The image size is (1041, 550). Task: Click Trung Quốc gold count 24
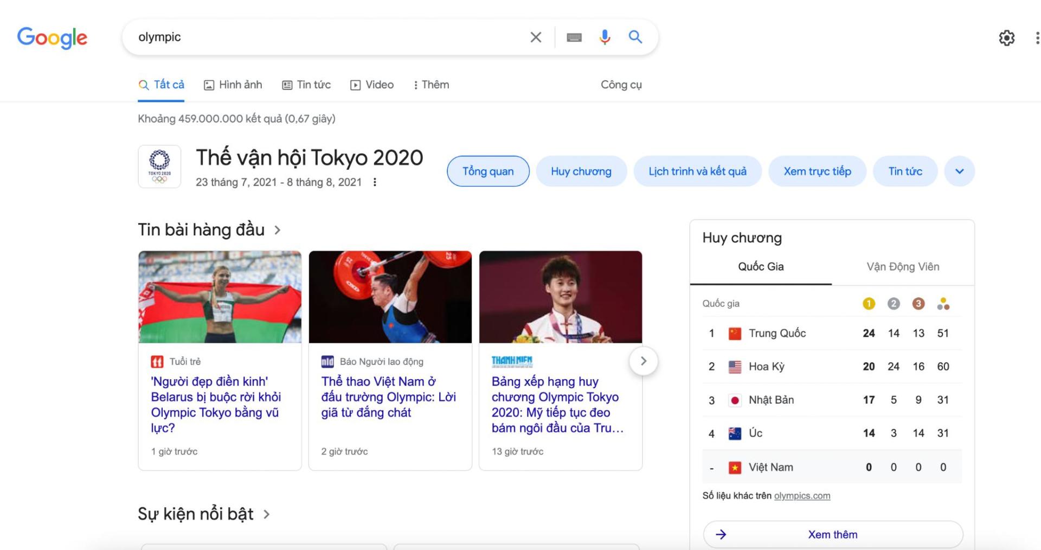click(869, 334)
